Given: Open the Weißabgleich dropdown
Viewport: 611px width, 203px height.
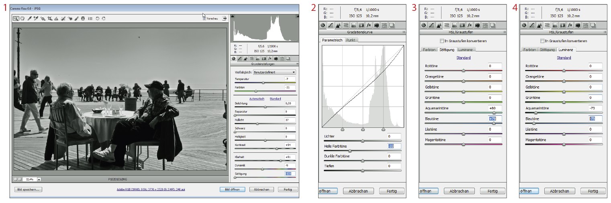Looking at the screenshot, I should [x=275, y=72].
